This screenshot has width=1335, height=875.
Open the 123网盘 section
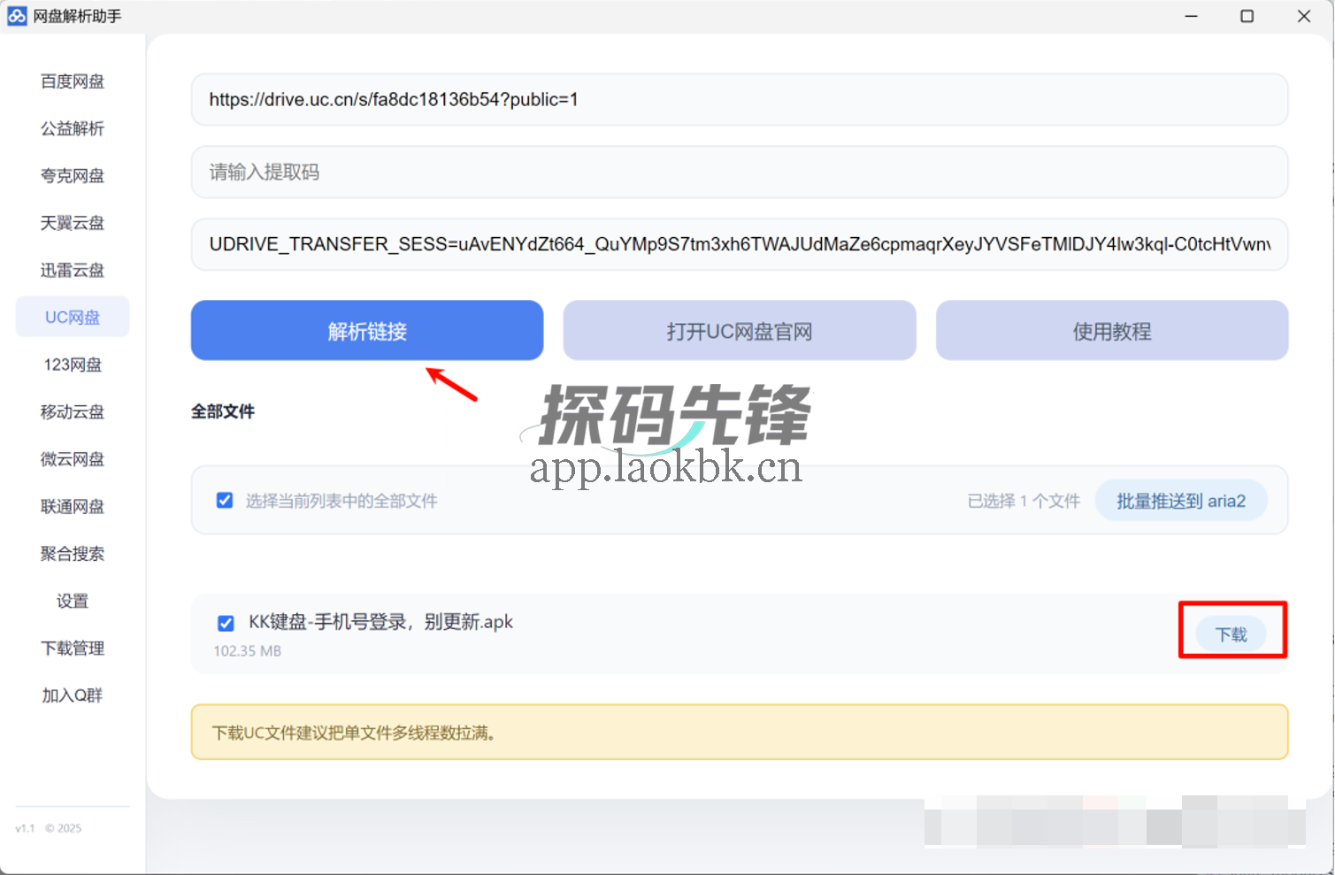click(72, 364)
